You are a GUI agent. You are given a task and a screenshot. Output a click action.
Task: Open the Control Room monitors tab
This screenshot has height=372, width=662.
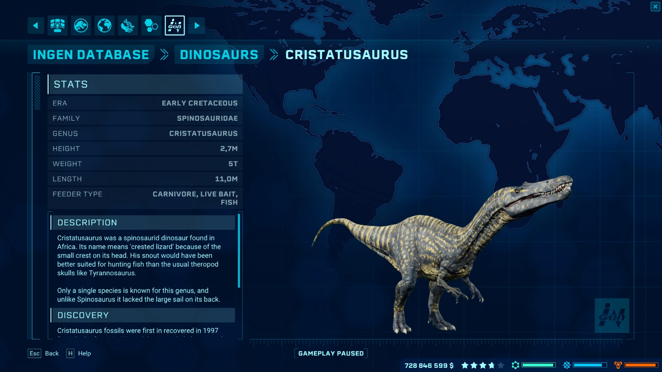pyautogui.click(x=58, y=26)
